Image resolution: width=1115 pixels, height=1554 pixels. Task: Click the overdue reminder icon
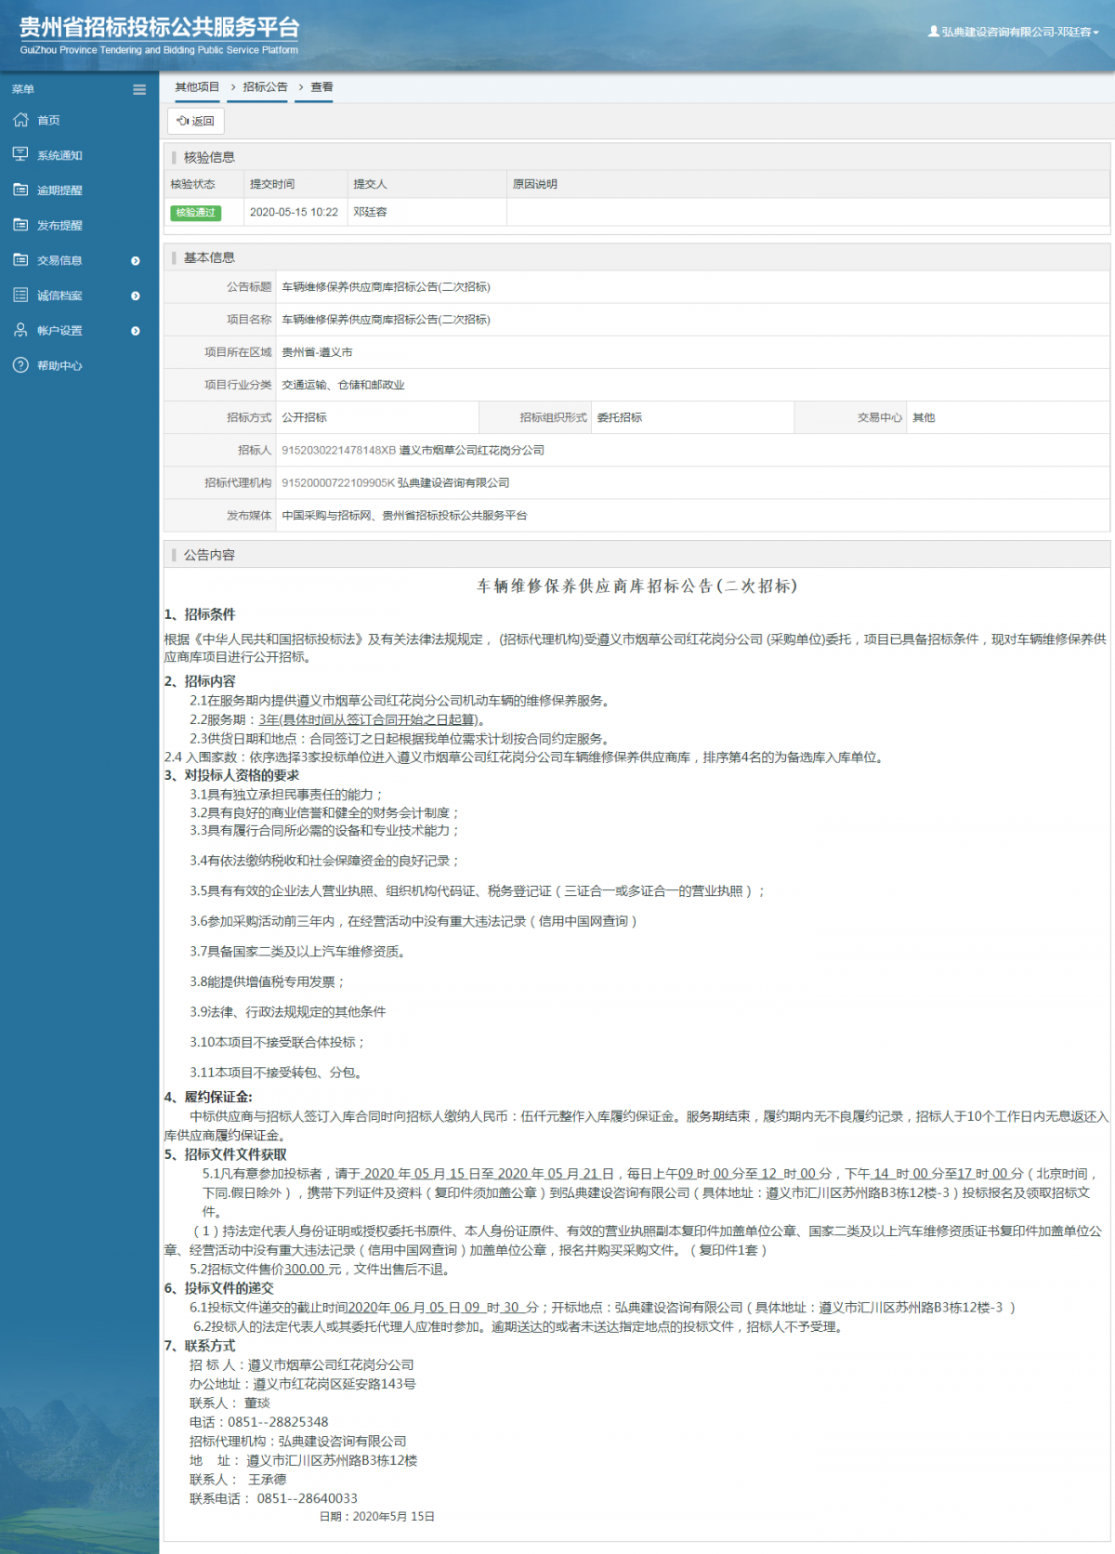coord(20,190)
